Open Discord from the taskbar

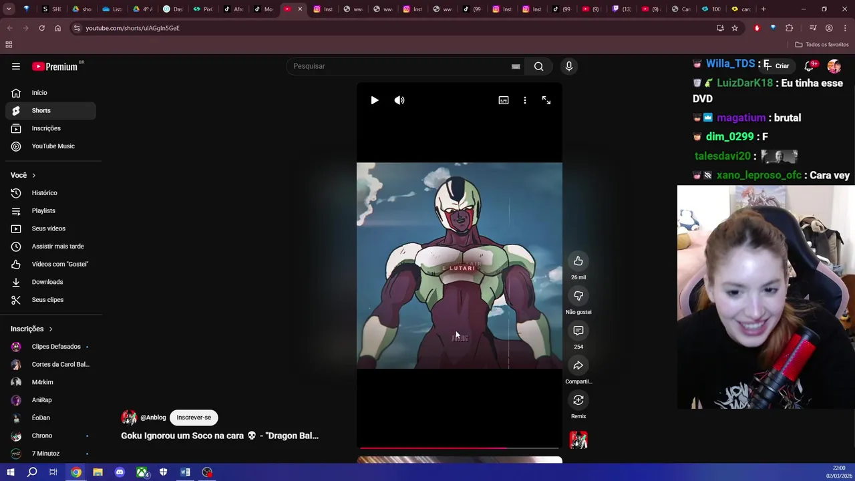(120, 472)
